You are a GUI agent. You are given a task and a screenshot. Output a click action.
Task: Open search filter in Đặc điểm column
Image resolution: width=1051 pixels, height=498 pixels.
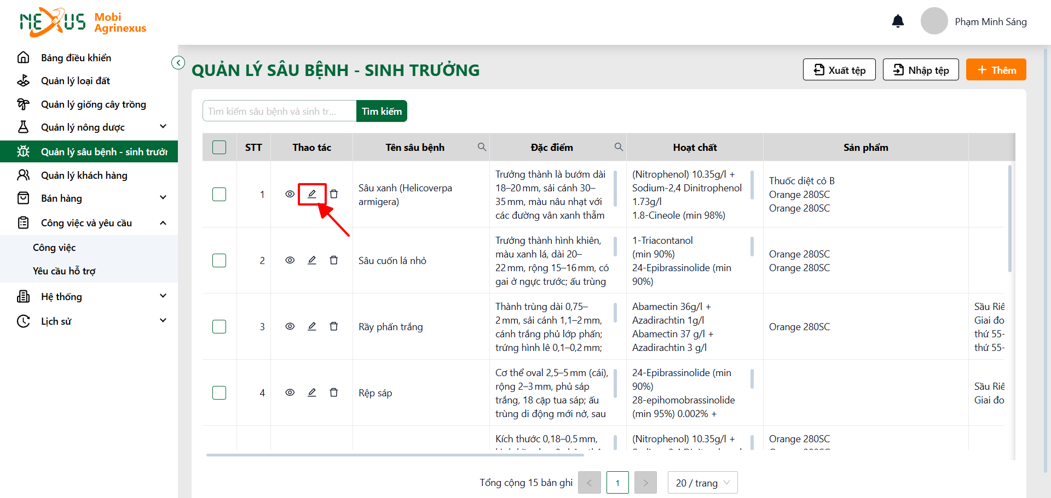pyautogui.click(x=619, y=147)
